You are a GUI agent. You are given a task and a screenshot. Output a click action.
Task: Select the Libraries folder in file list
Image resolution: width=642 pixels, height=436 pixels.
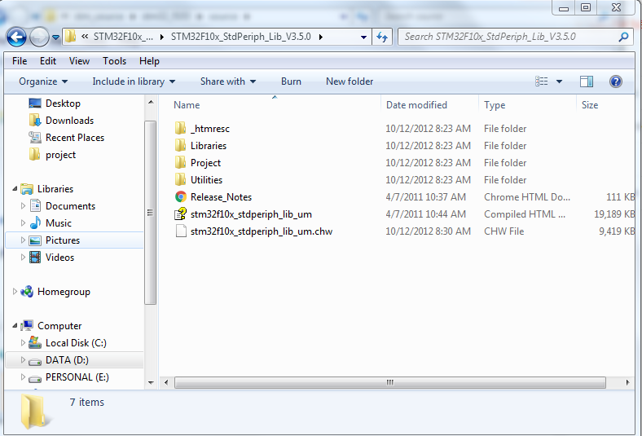pos(209,146)
